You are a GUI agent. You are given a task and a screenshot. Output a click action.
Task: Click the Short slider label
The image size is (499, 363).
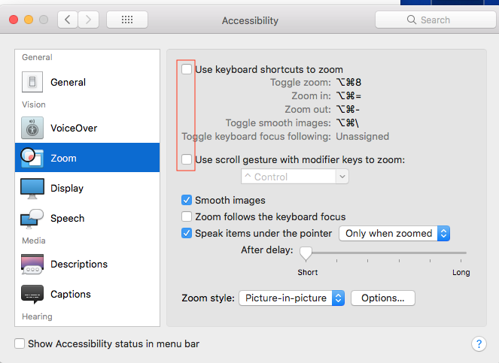(x=307, y=272)
